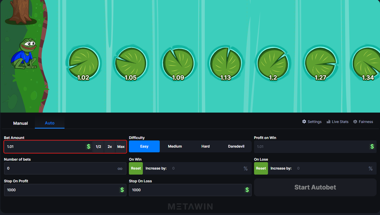Click the Fairness scales icon

pyautogui.click(x=355, y=122)
